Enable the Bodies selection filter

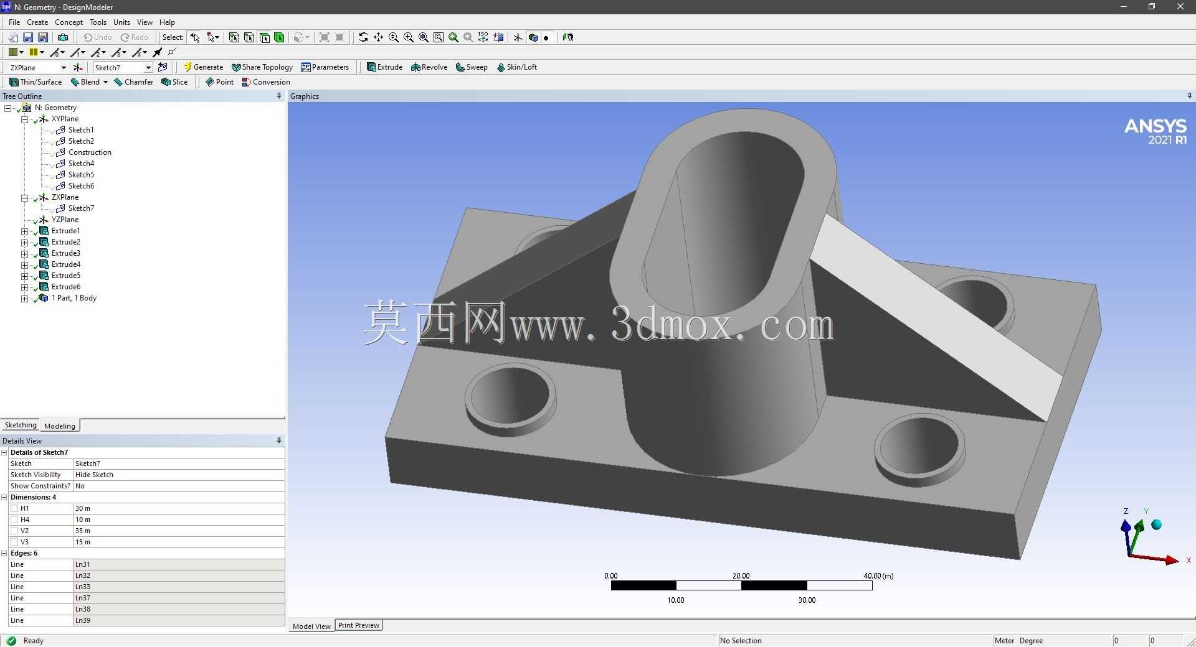279,37
